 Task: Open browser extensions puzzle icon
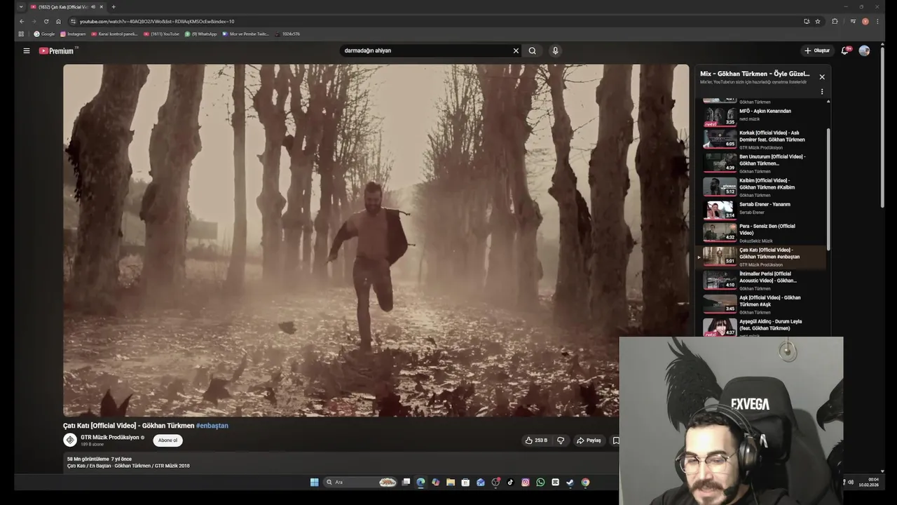pyautogui.click(x=835, y=21)
